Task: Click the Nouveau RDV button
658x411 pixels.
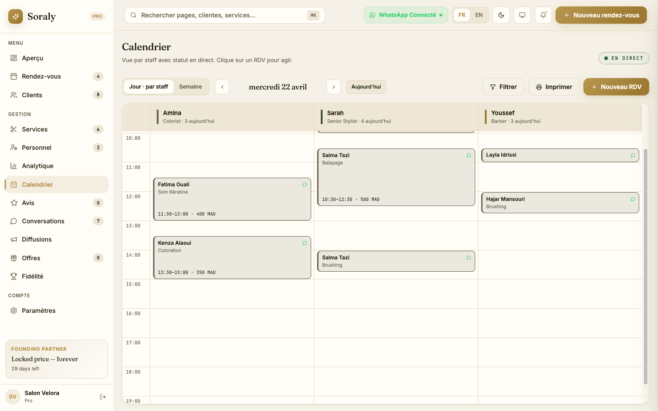Action: click(x=616, y=87)
